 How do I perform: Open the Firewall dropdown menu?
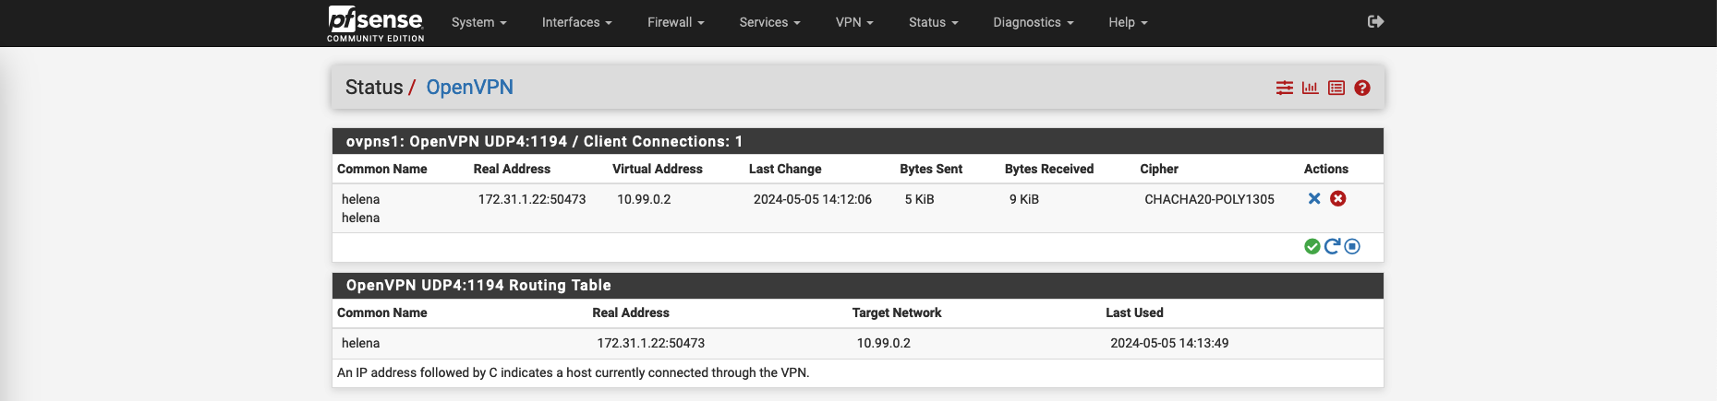point(675,23)
